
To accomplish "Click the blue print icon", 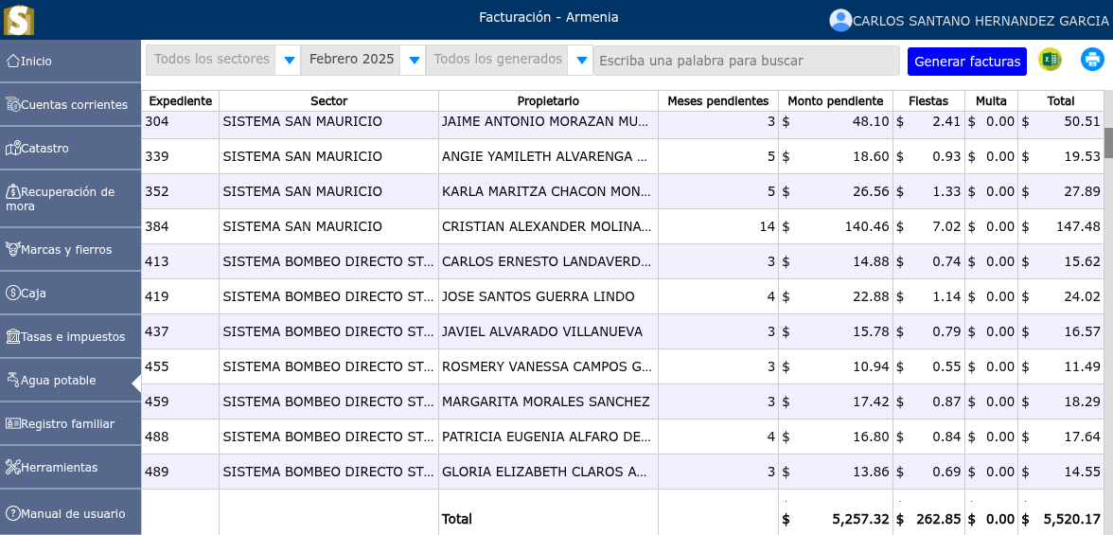I will point(1092,60).
